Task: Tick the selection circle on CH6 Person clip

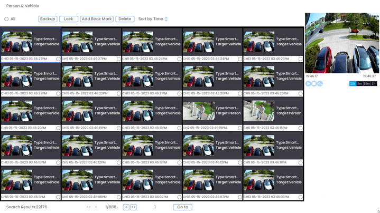Action: click(300, 128)
